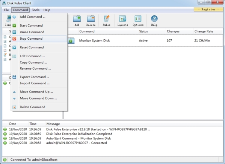Click the down arrow Move Command icon

(14, 98)
